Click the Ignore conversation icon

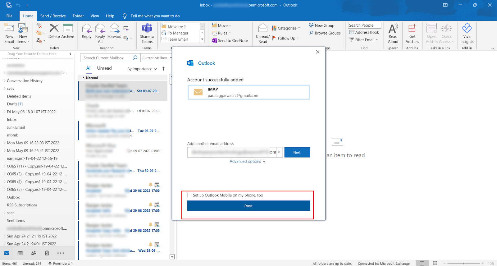click(x=39, y=25)
